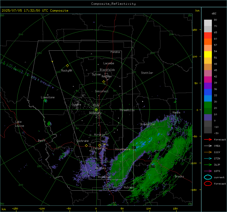Image resolution: width=227 pixels, height=212 pixels.
Task: Click the Didsbury label
Action: [x=95, y=113]
